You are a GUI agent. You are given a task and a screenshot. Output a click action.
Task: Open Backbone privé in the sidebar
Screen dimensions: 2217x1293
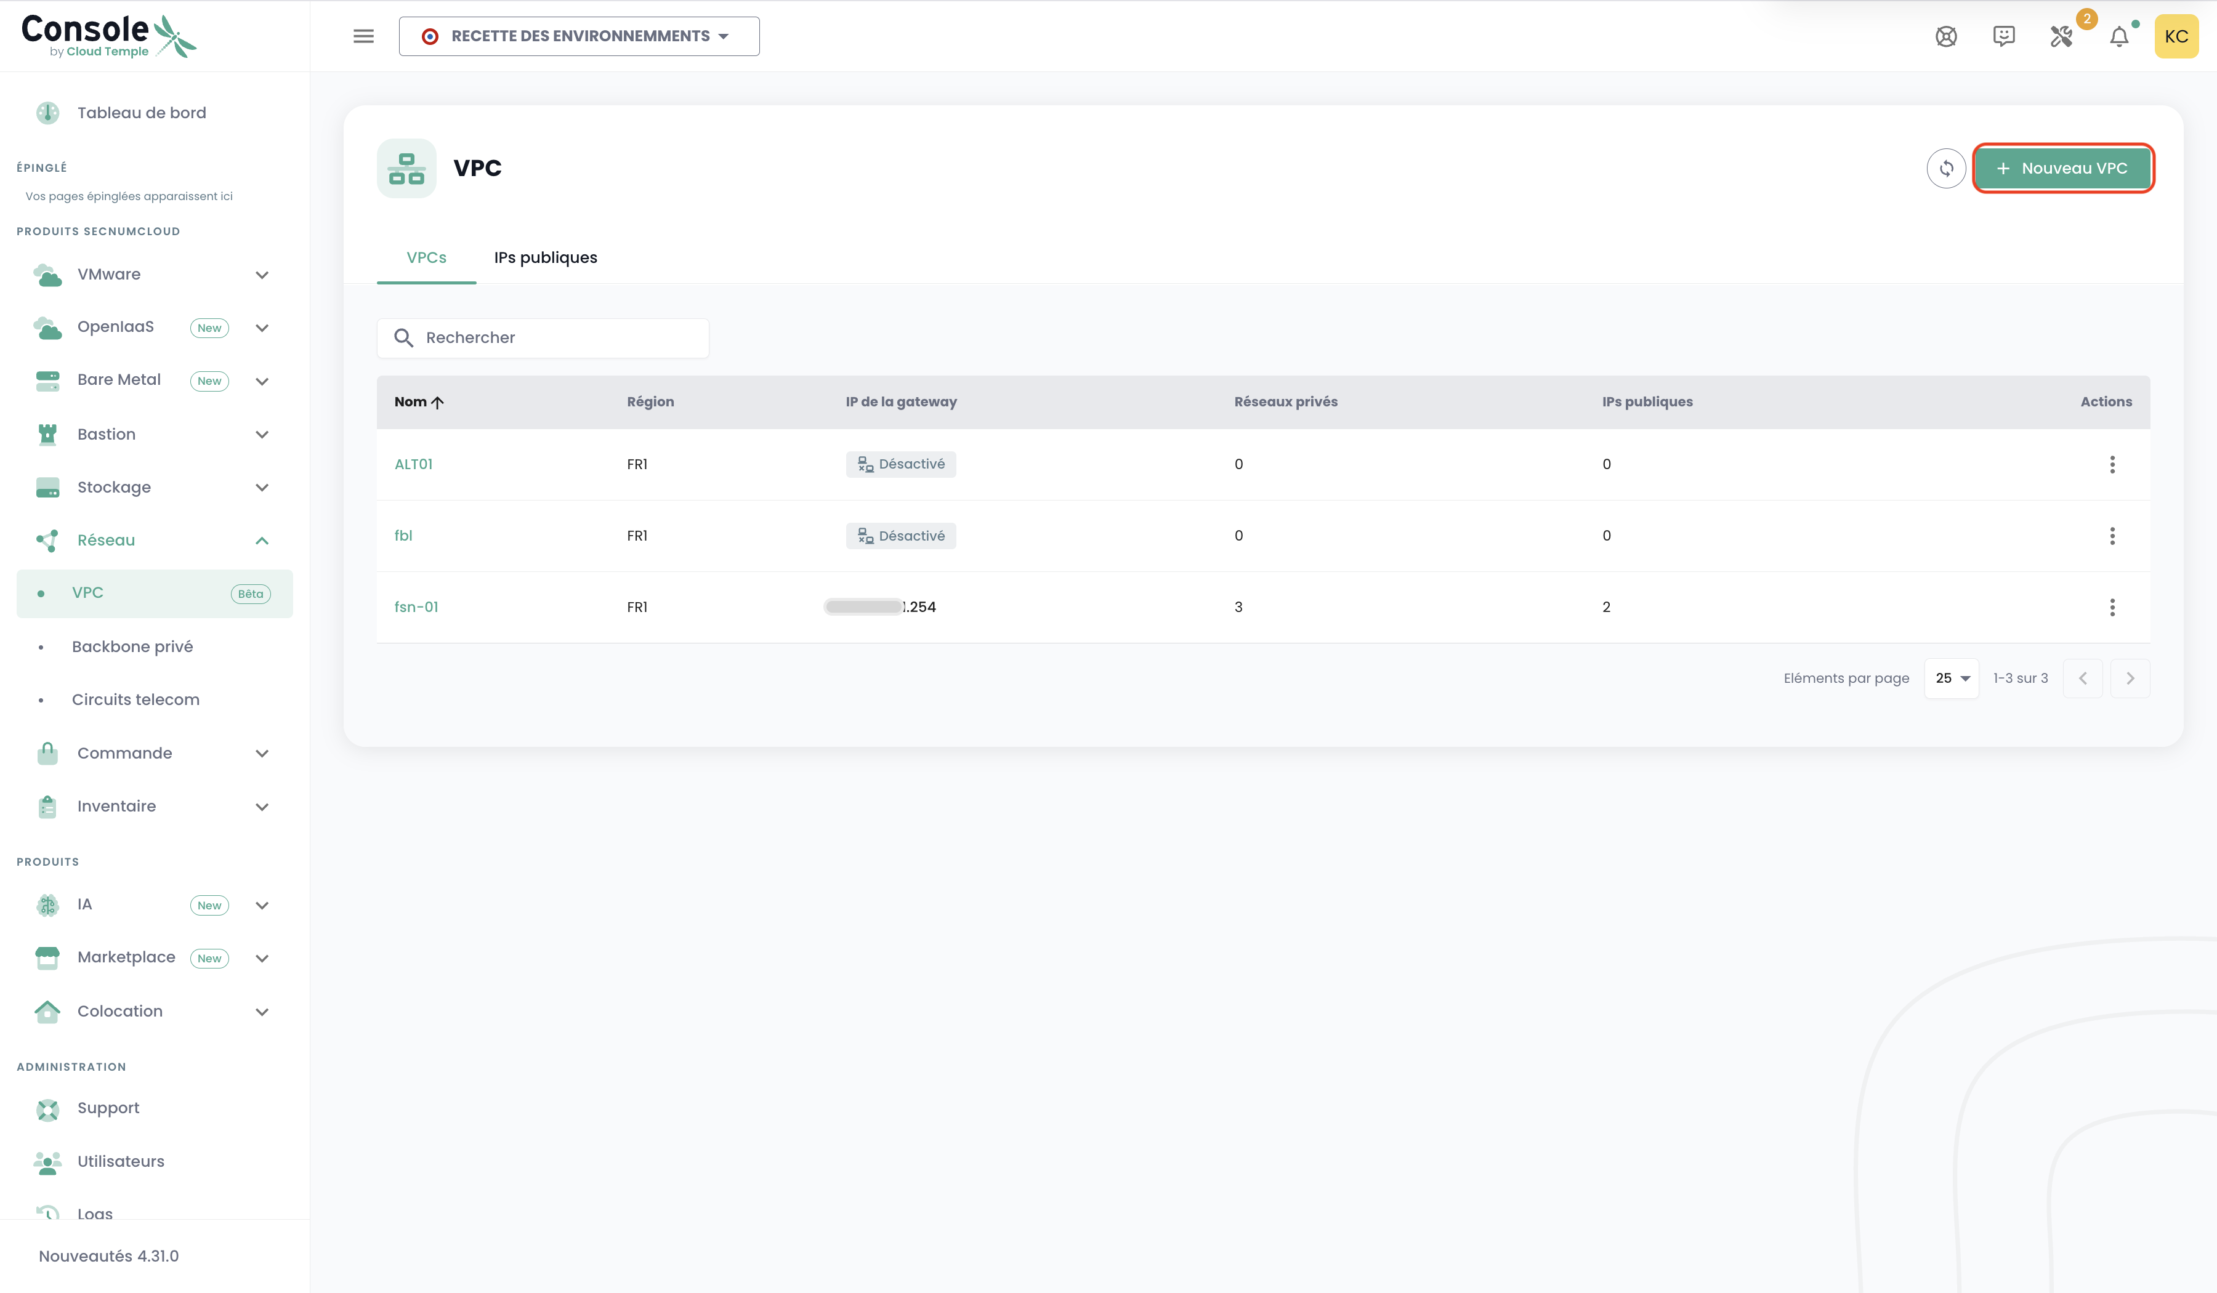132,647
